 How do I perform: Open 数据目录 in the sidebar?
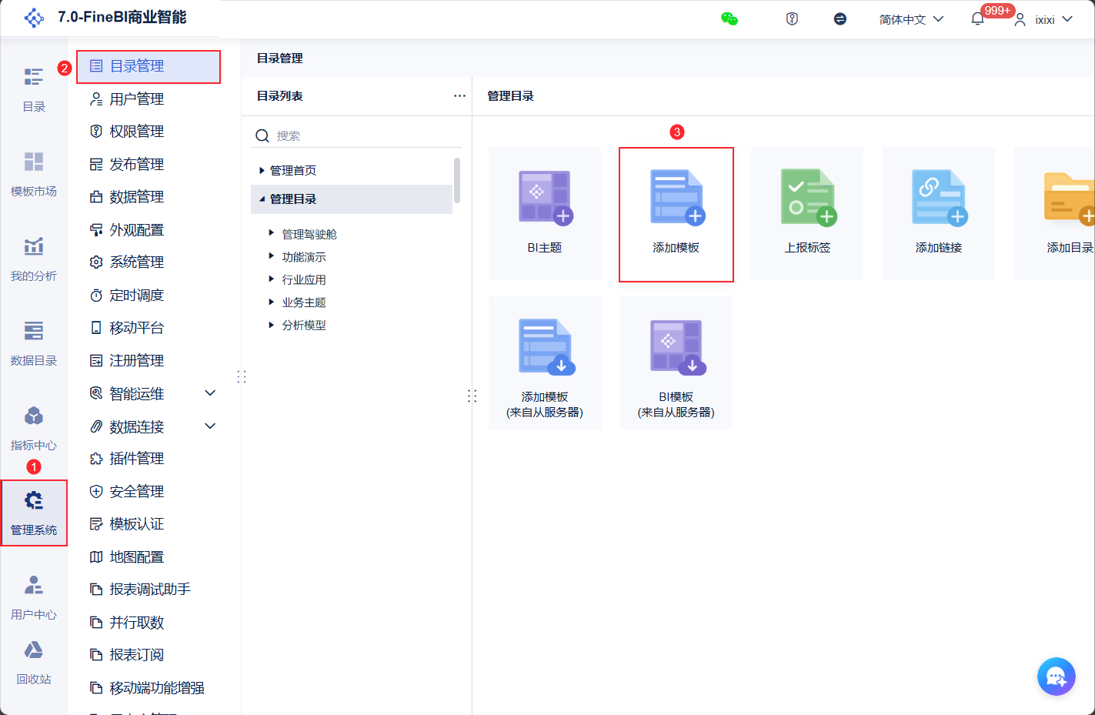tap(34, 343)
